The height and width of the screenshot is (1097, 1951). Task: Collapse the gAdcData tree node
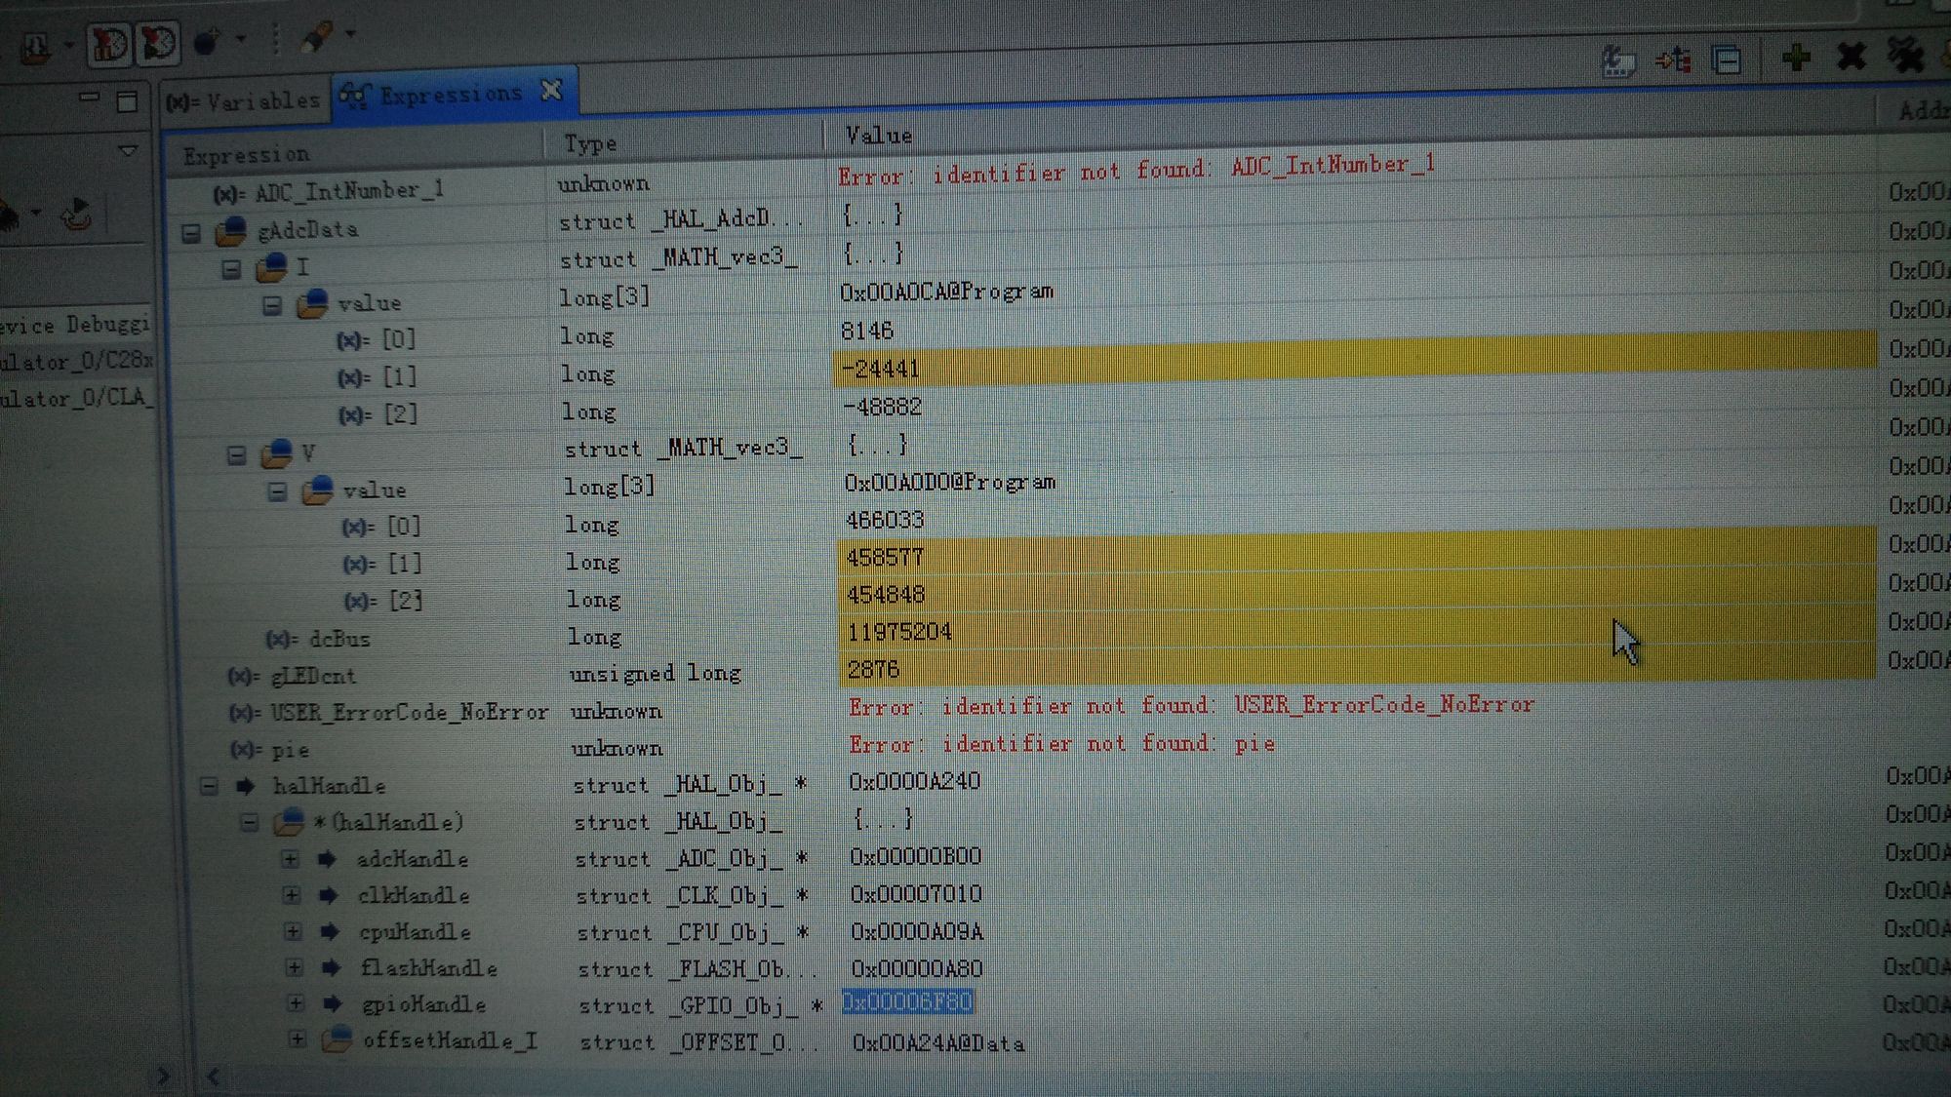[x=191, y=233]
